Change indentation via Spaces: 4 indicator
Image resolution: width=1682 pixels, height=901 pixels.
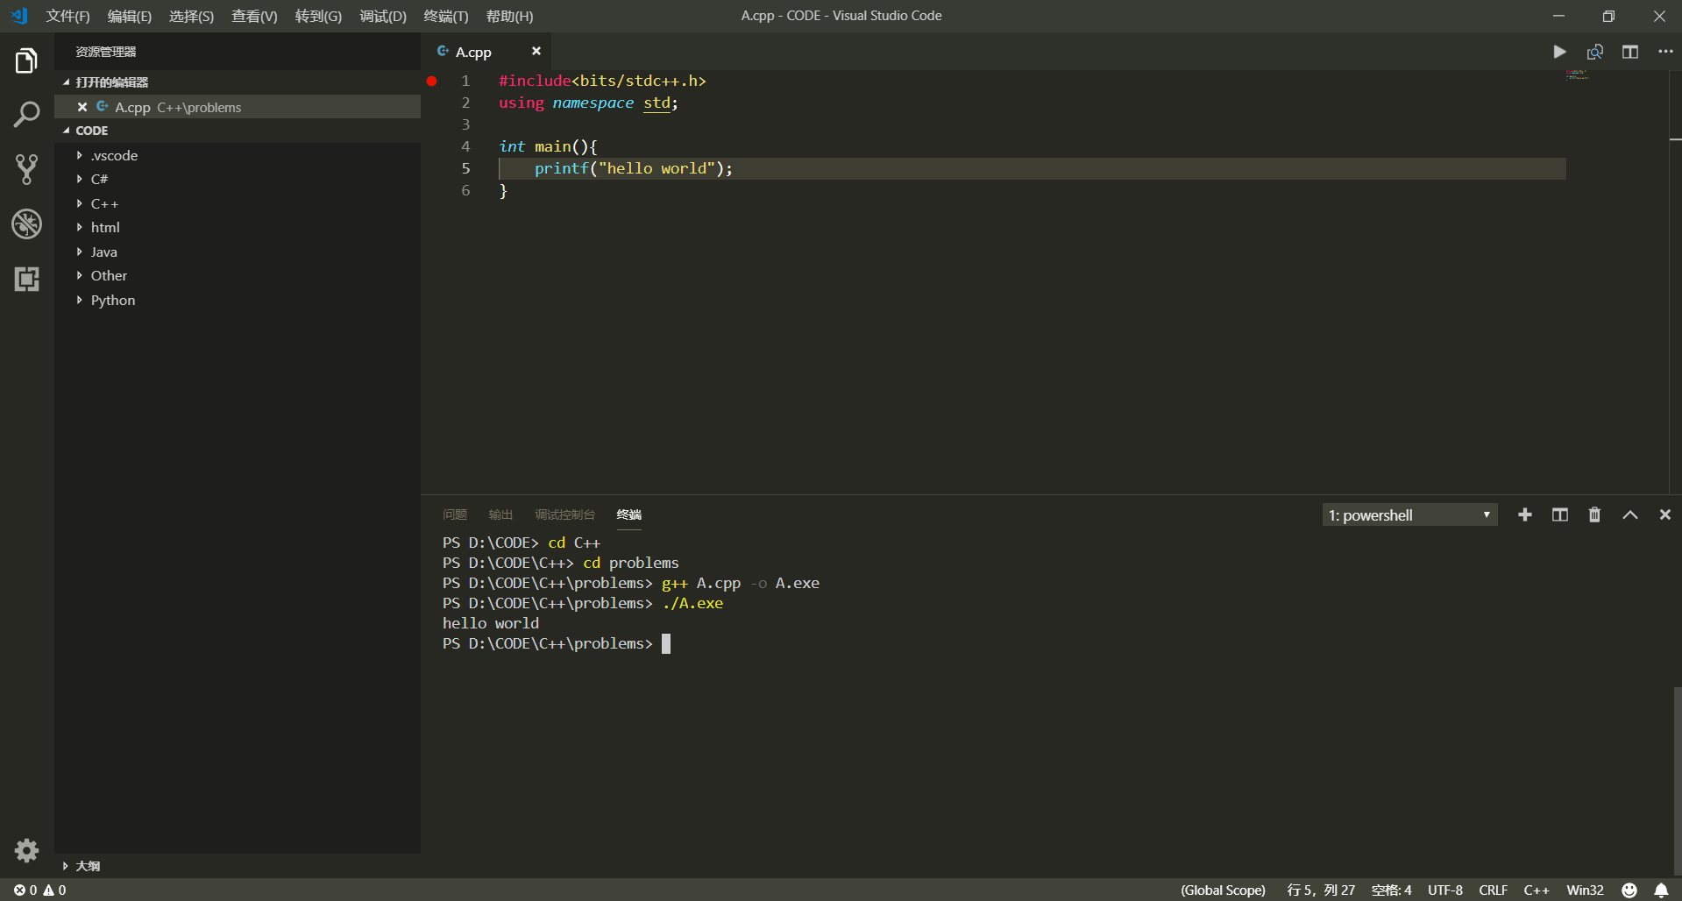[x=1391, y=890]
